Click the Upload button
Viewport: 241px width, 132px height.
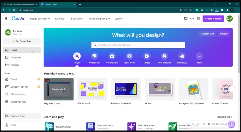224,34
